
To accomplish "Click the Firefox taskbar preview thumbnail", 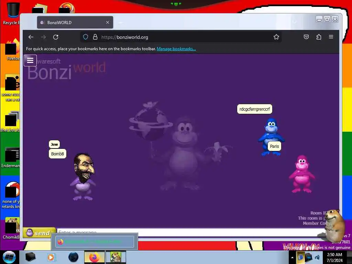I will coord(95,242).
